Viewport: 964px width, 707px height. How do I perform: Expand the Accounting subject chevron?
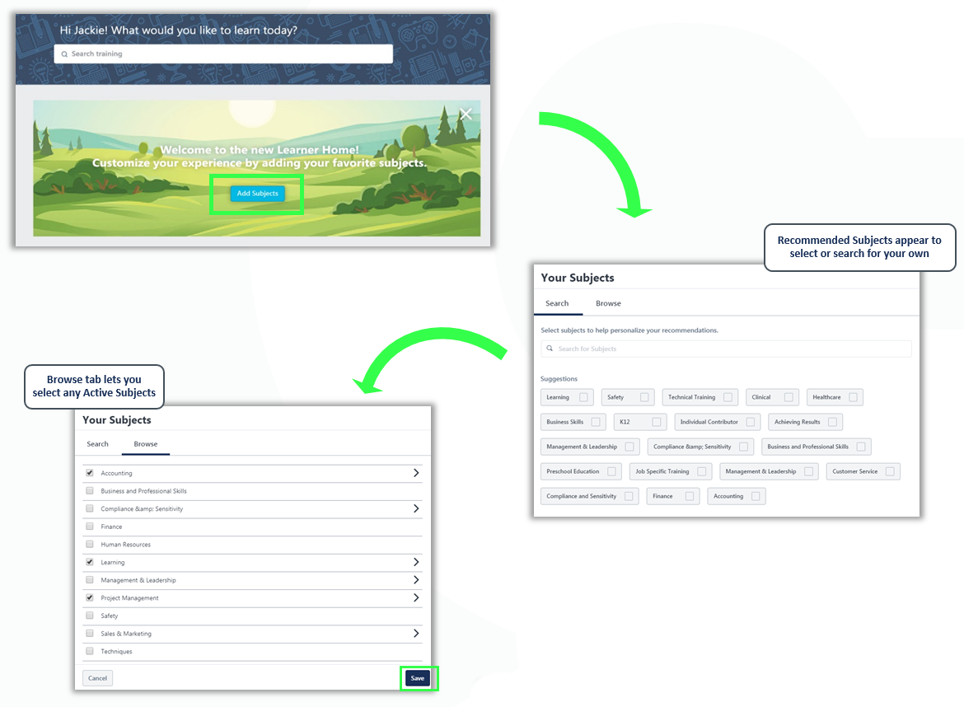coord(416,473)
